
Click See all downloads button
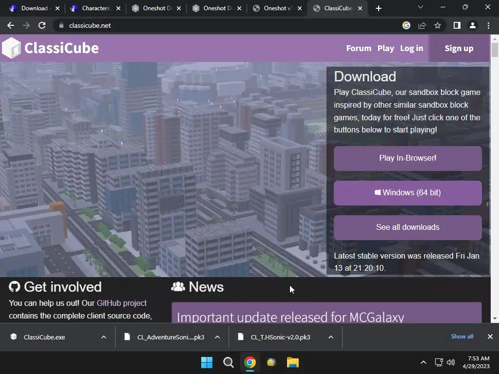pyautogui.click(x=408, y=227)
